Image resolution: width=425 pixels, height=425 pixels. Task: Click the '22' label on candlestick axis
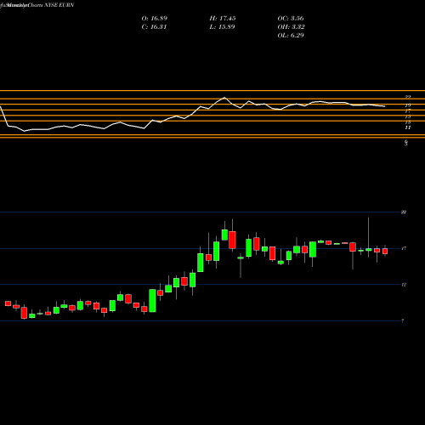pyautogui.click(x=404, y=212)
